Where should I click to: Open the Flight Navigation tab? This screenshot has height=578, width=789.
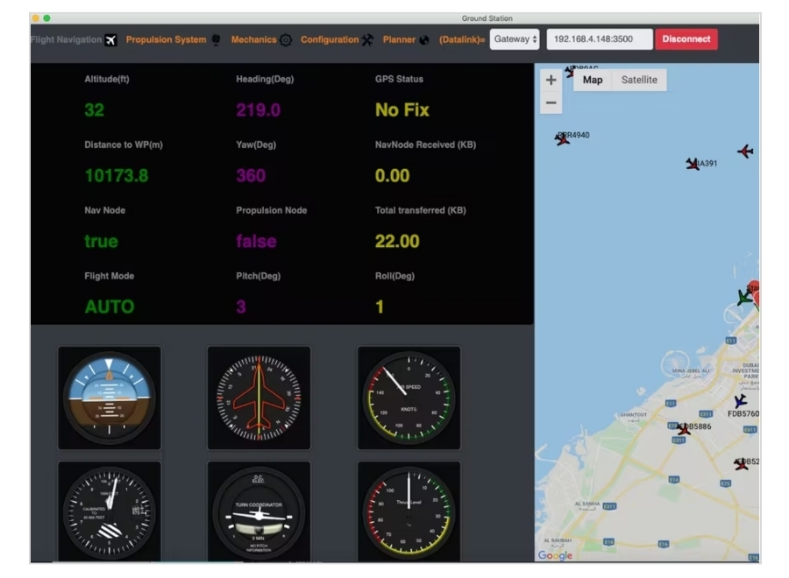pos(67,39)
